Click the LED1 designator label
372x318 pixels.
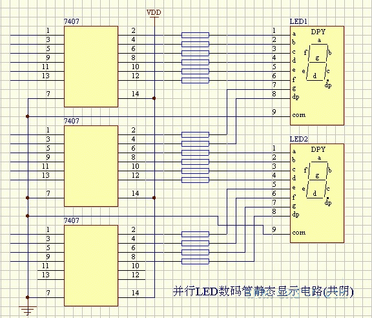(x=298, y=21)
